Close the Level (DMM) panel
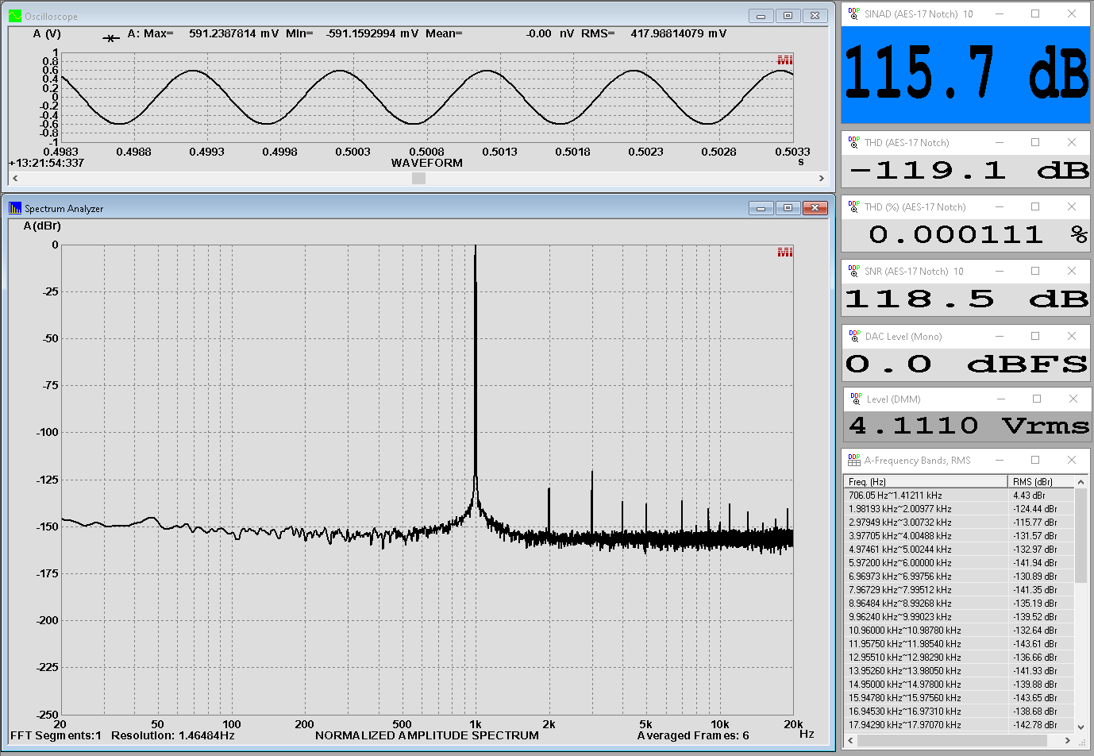The image size is (1094, 756). click(x=1073, y=399)
